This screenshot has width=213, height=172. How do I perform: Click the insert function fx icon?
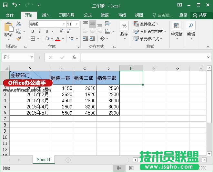click(x=74, y=57)
